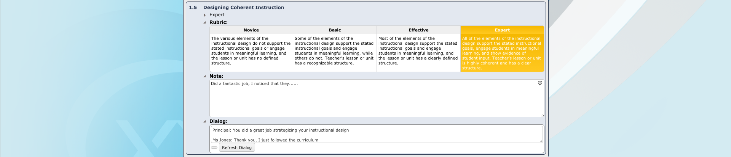
Task: Select the Effective rubric column header
Action: [419, 30]
